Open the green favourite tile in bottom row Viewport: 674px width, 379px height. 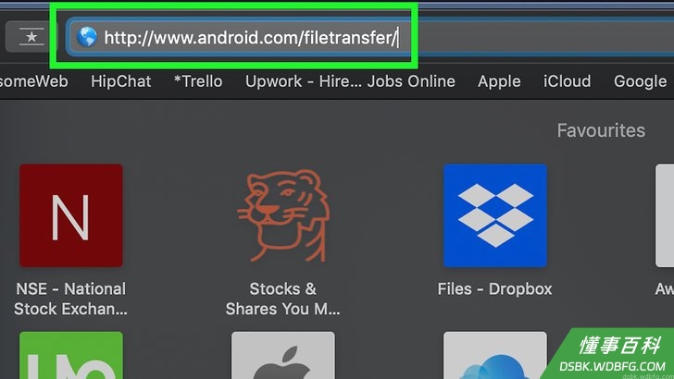(71, 355)
